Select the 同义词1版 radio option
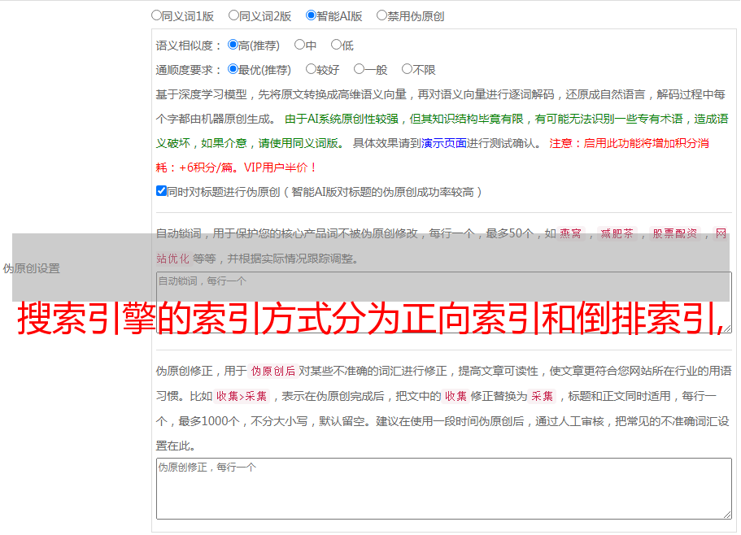The image size is (741, 535). pos(156,15)
